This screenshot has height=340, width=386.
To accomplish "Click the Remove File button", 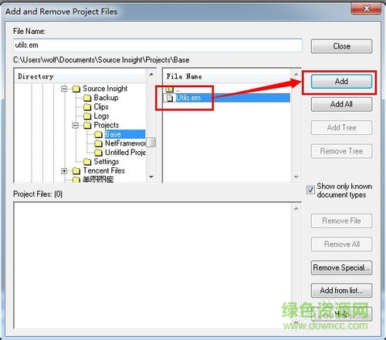I will 341,220.
